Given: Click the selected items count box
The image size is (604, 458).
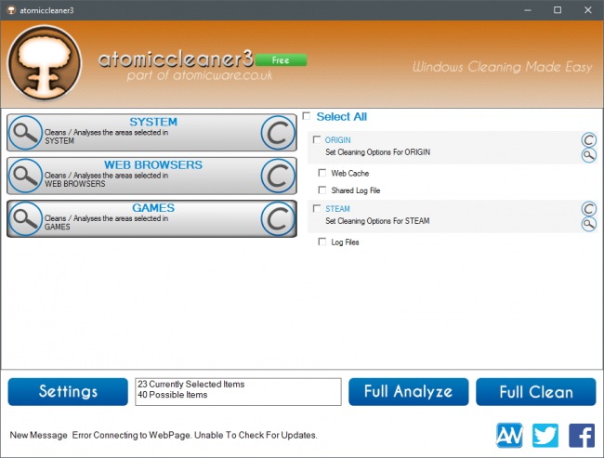Looking at the screenshot, I should pyautogui.click(x=238, y=392).
